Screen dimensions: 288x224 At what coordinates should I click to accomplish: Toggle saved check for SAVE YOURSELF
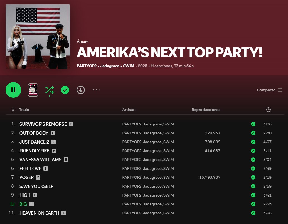pos(253,186)
